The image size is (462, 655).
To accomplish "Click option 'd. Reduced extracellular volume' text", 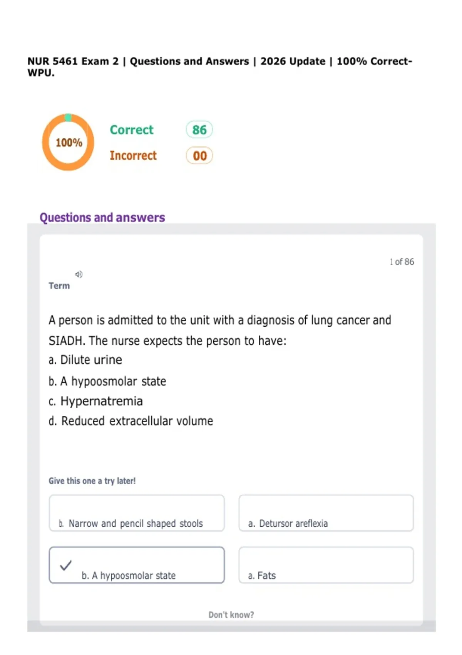I will (131, 421).
